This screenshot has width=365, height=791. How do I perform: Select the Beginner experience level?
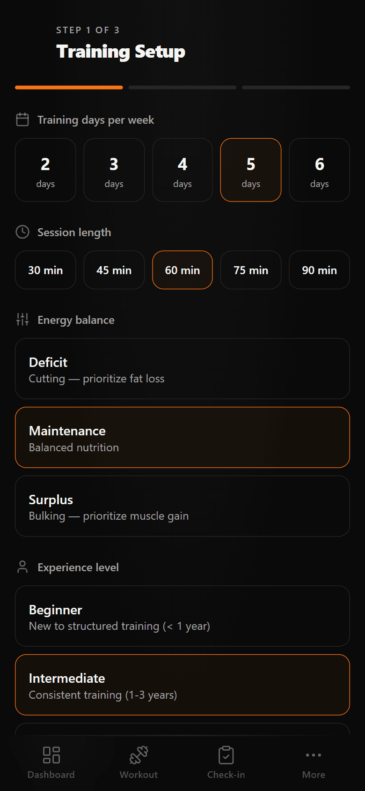pyautogui.click(x=182, y=616)
